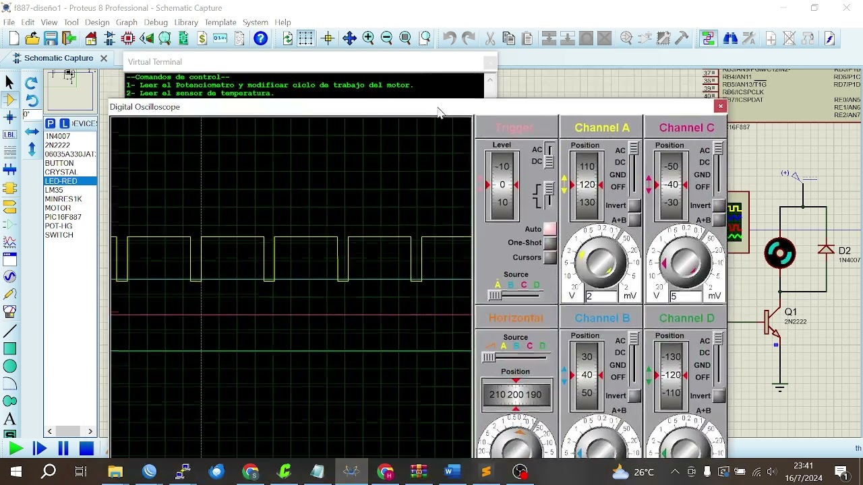Toggle Channel C Invert button
The image size is (863, 485).
[719, 205]
